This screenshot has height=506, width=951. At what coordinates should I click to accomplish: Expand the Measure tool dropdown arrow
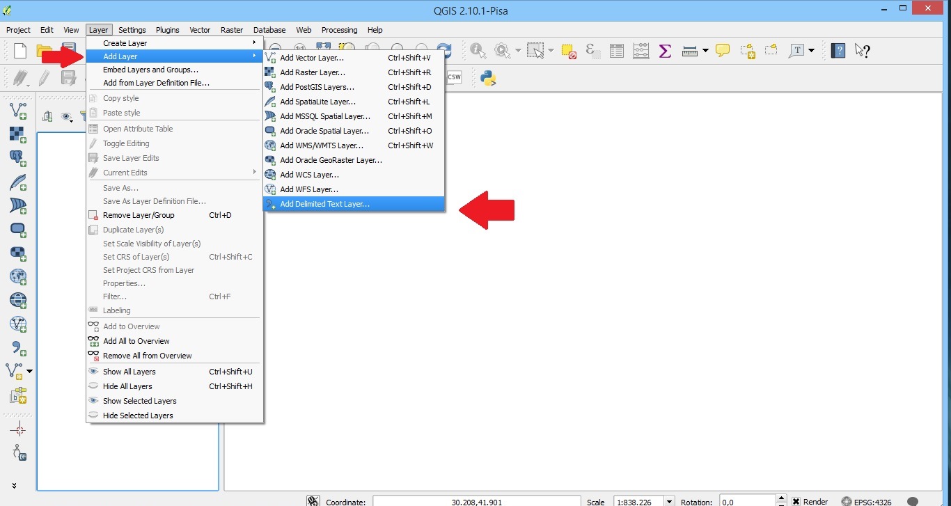(x=705, y=51)
